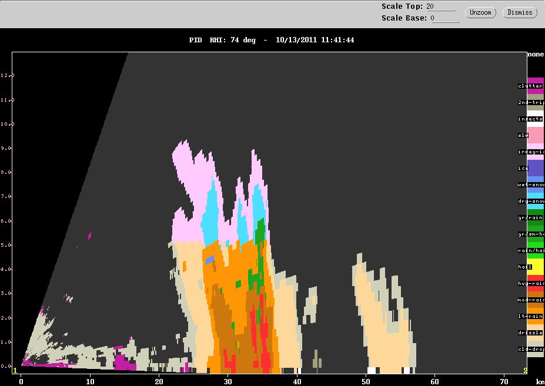The height and width of the screenshot is (386, 545).
Task: Choose the pink slw legend color
Action: (x=536, y=135)
